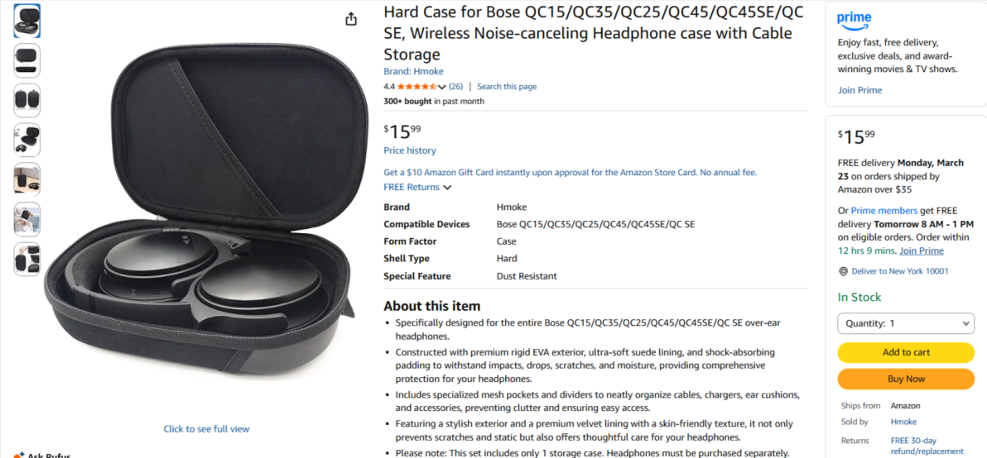Click the Buy Now button
Screen dimensions: 987x458
(x=906, y=379)
